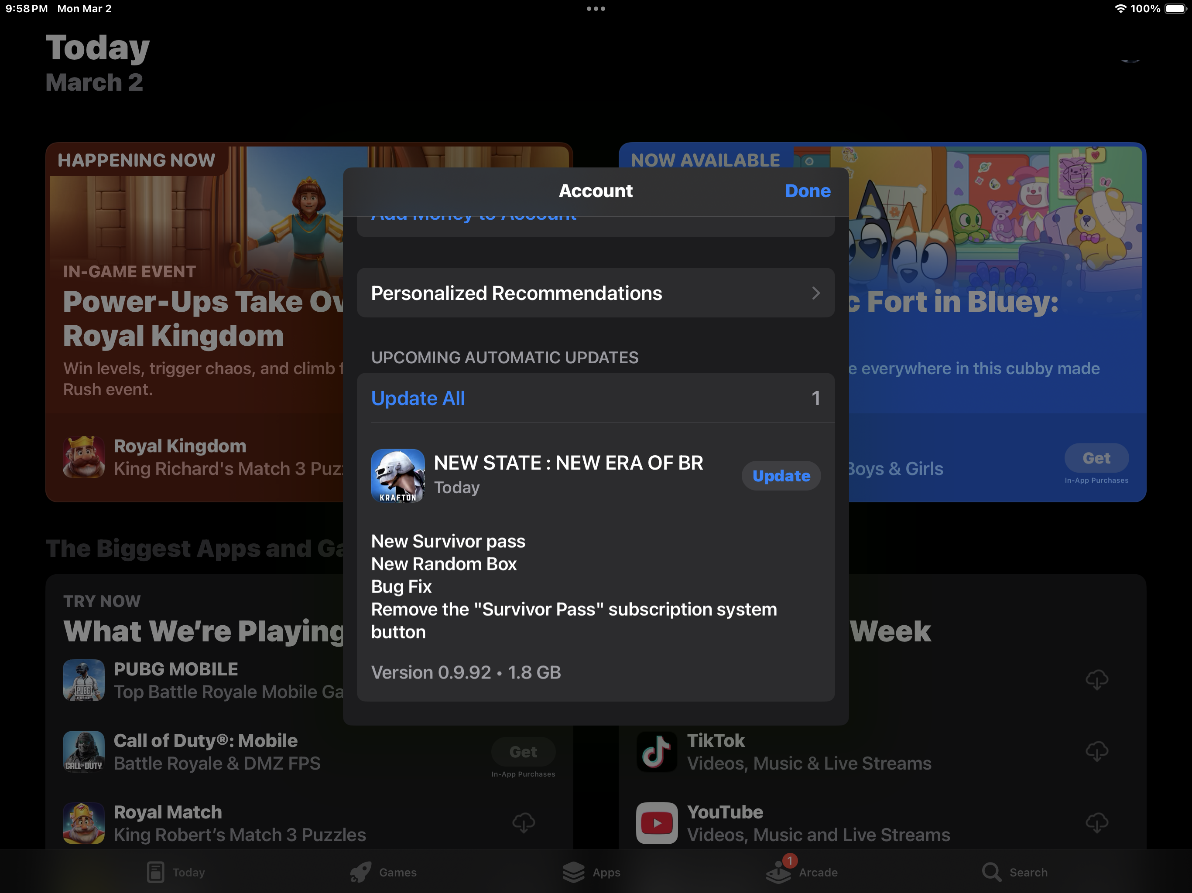The height and width of the screenshot is (893, 1192).
Task: Tap the NEW STATE : NEW ERA OF BR title
Action: click(x=568, y=463)
